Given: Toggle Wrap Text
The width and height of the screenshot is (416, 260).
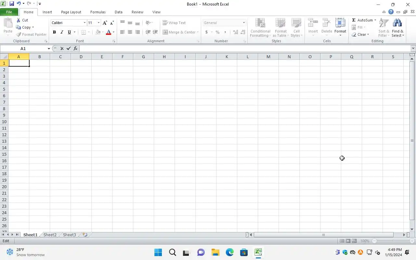Looking at the screenshot, I should pyautogui.click(x=174, y=23).
